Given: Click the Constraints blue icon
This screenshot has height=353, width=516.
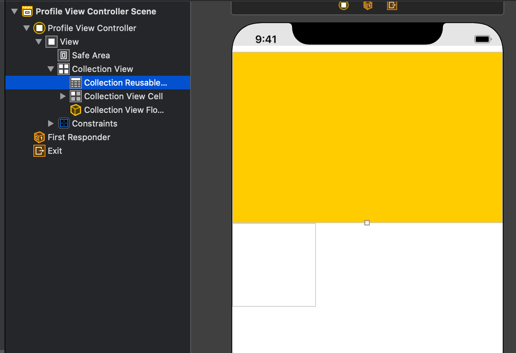Looking at the screenshot, I should point(64,123).
